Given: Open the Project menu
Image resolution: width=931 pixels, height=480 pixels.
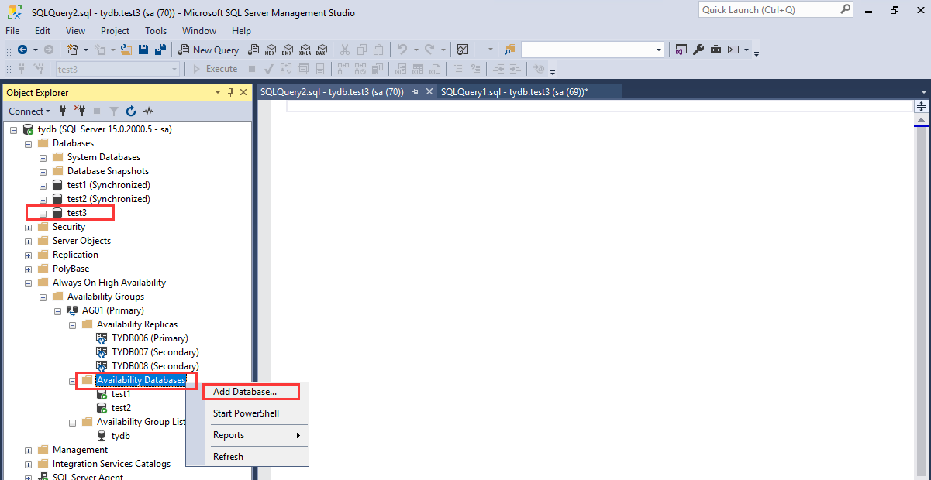Looking at the screenshot, I should 115,31.
